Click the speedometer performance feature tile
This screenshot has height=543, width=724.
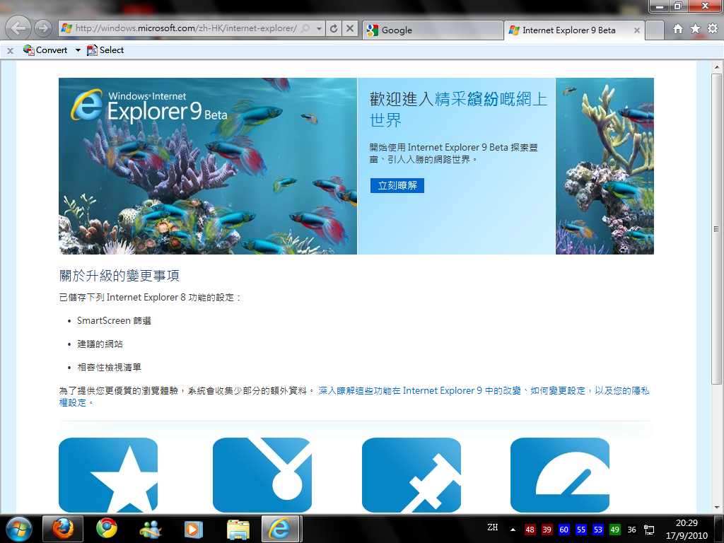pyautogui.click(x=560, y=475)
